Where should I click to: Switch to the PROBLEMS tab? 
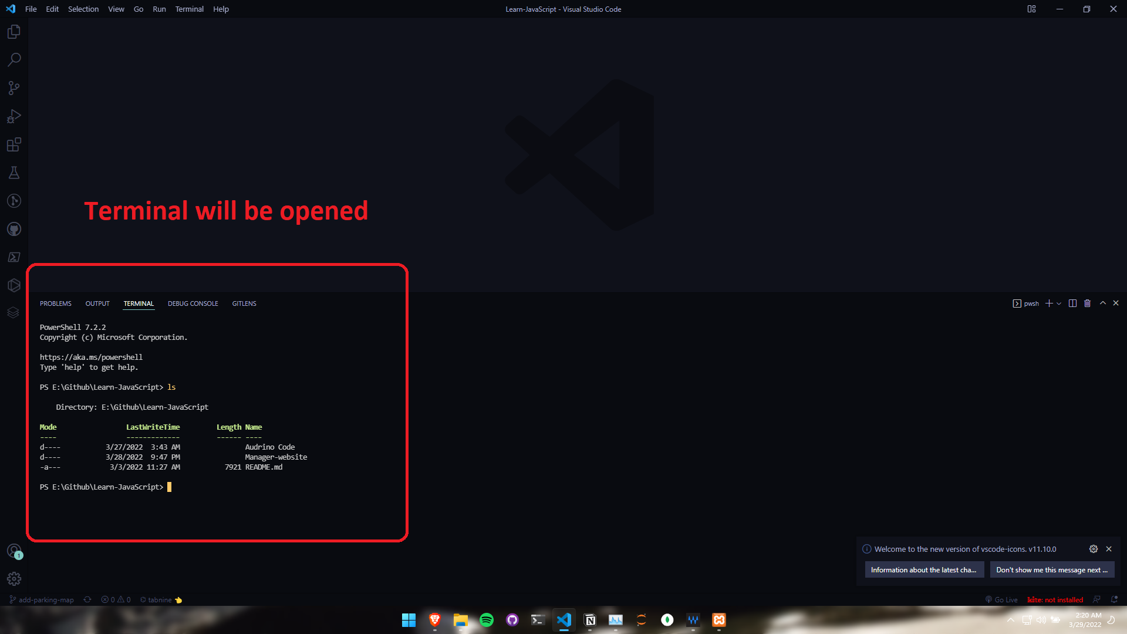coord(55,303)
